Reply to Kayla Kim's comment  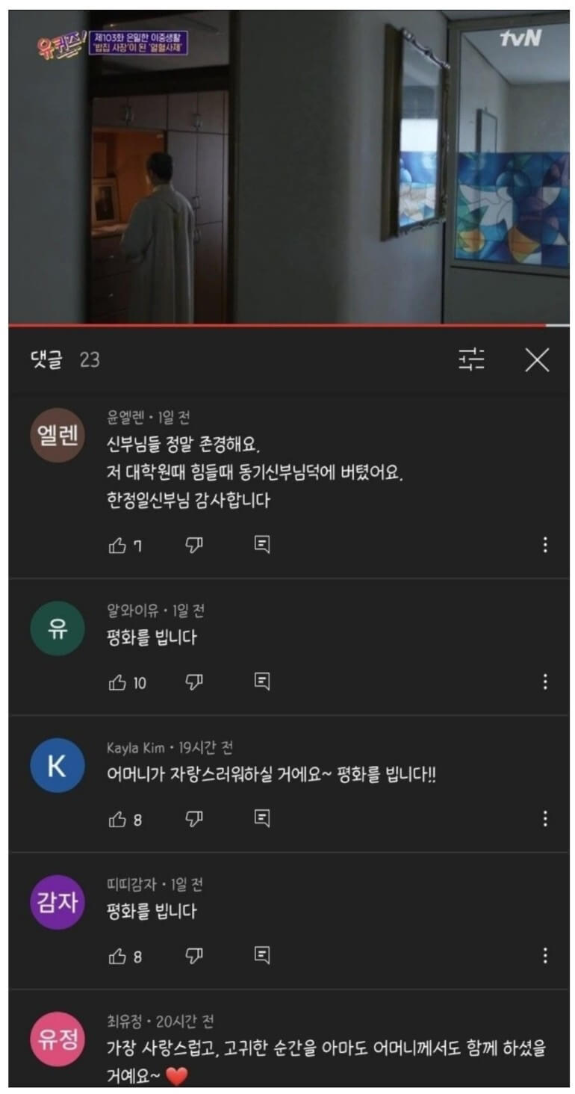click(261, 818)
